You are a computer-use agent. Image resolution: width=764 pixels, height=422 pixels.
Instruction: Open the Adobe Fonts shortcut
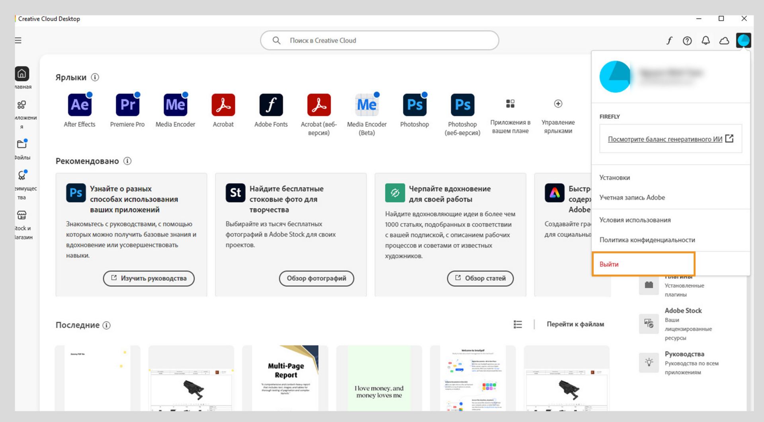pyautogui.click(x=271, y=105)
